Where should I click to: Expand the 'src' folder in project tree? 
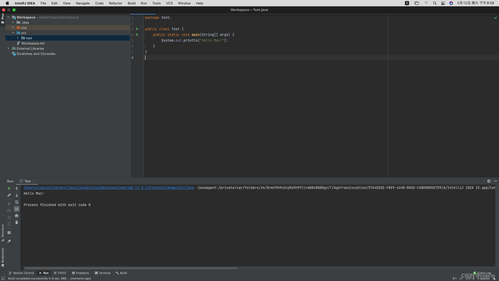13,33
